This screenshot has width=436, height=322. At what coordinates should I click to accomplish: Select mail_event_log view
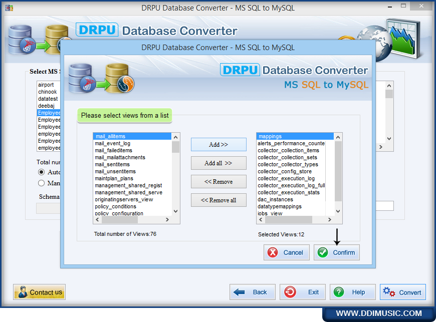[132, 143]
